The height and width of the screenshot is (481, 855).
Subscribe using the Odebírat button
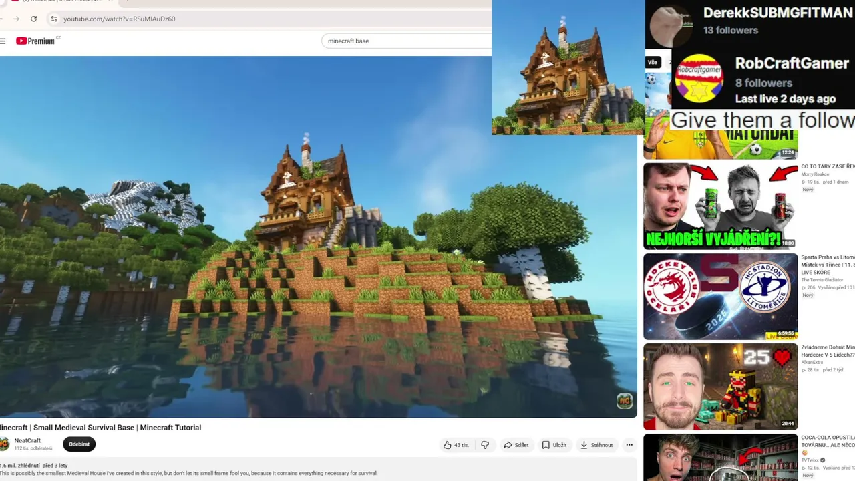(79, 444)
